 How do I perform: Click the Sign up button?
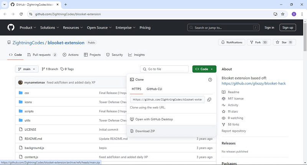[287, 27]
